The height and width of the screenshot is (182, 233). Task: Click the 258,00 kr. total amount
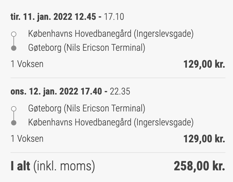[199, 166]
